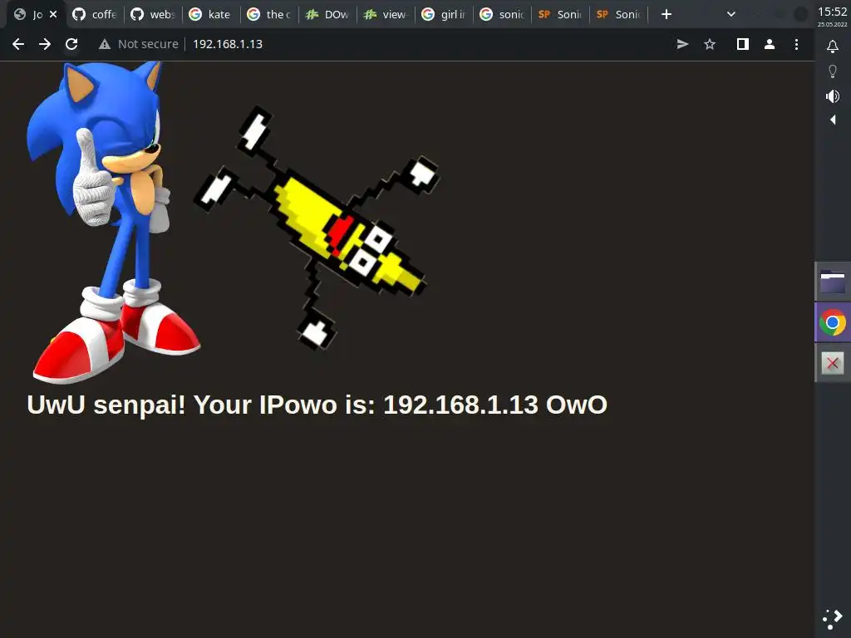851x638 pixels.
Task: Bookmark this page with the star icon
Action: point(710,44)
